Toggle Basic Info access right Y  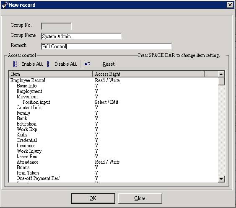[96, 86]
